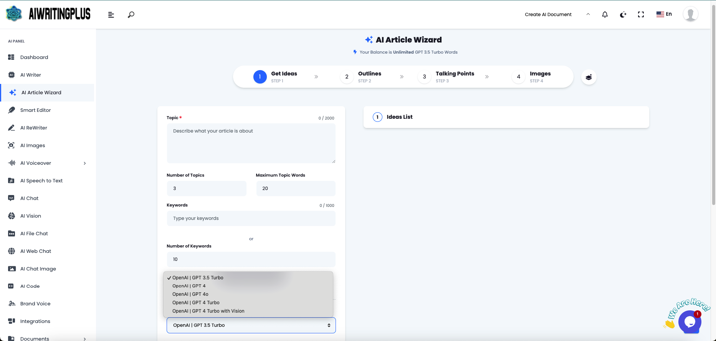Open the user profile avatar

690,14
